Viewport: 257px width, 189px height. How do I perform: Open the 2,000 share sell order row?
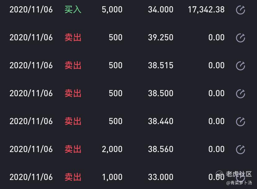click(x=128, y=149)
